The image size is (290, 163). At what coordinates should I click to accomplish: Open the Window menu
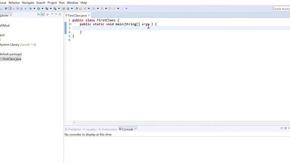(72, 3)
